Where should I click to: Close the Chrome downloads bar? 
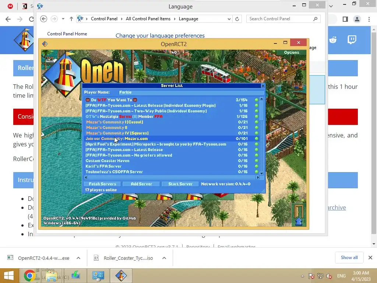[370, 258]
